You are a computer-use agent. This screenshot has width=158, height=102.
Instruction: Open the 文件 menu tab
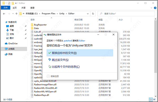click(x=6, y=8)
